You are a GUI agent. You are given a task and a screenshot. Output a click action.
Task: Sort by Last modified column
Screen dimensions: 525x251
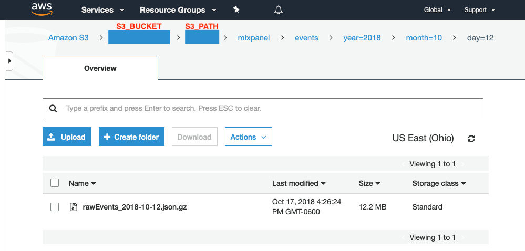(298, 183)
